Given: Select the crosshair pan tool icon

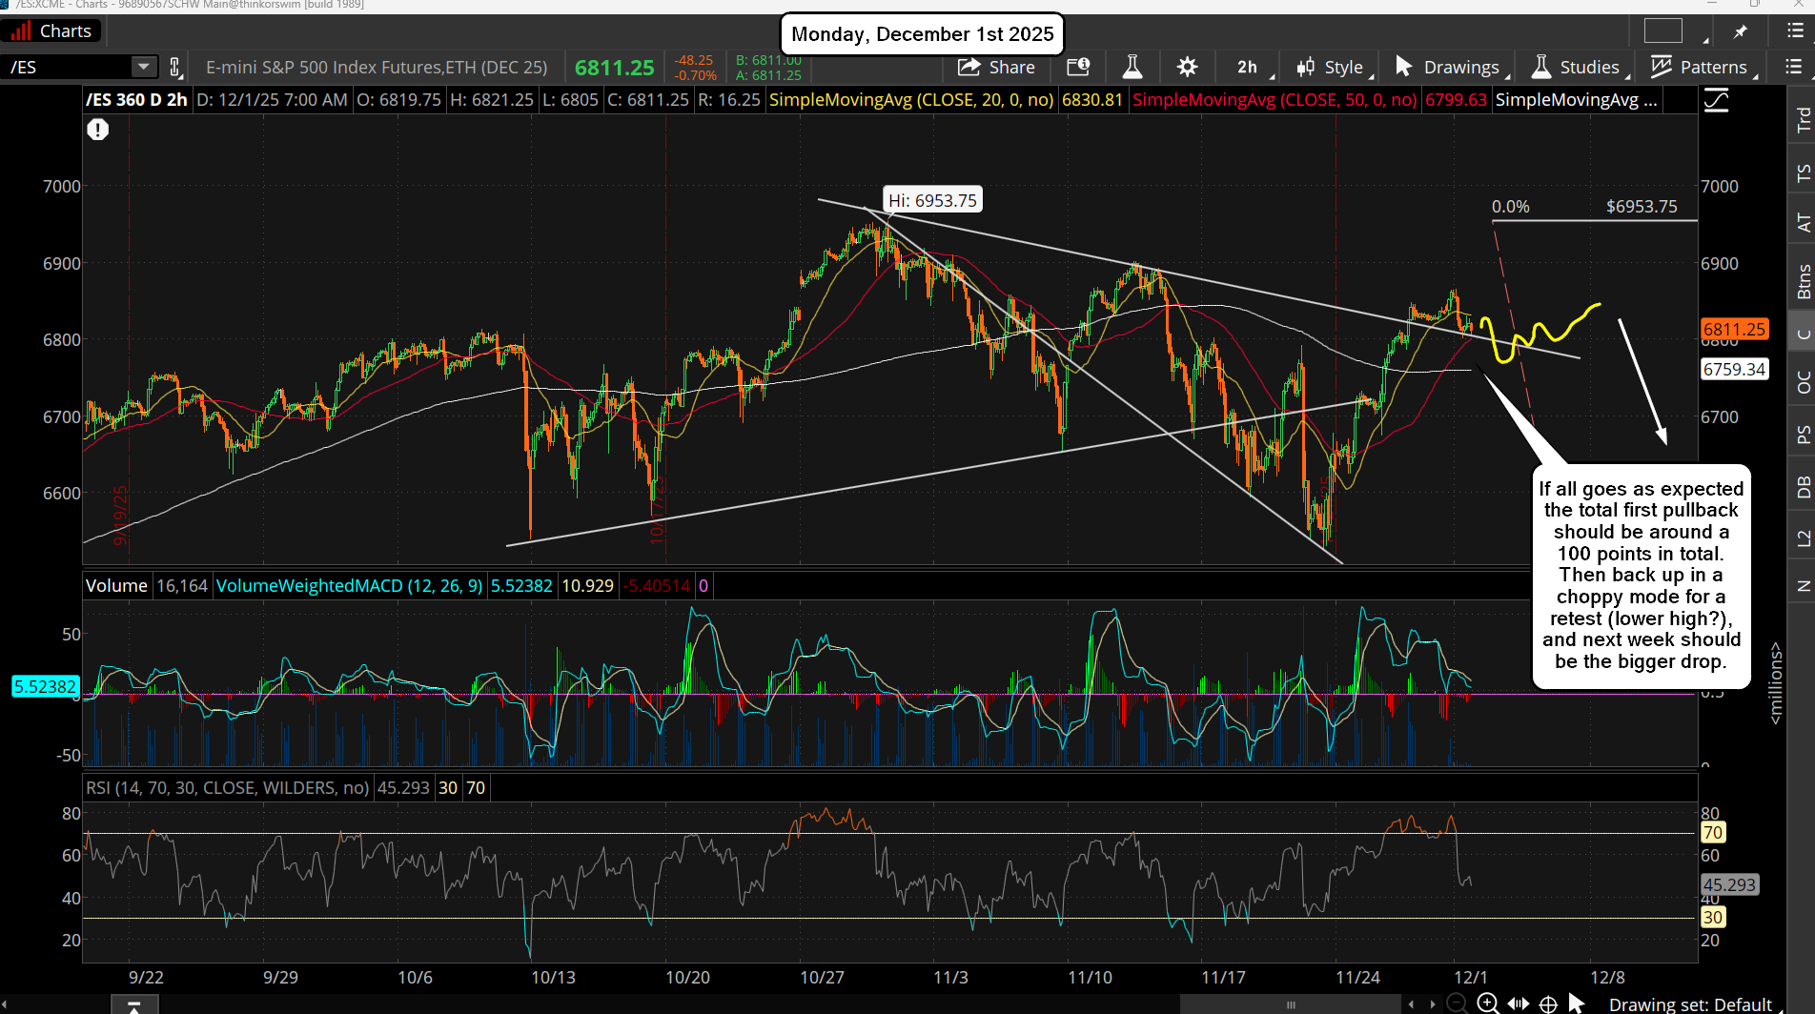Looking at the screenshot, I should (1549, 1004).
